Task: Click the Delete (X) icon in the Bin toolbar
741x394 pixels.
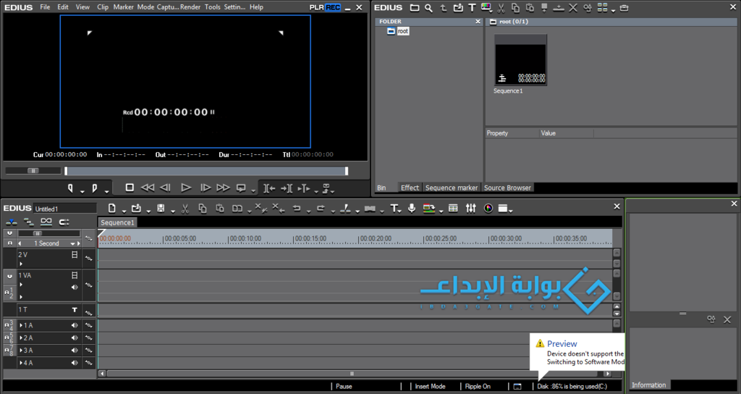Action: click(573, 7)
